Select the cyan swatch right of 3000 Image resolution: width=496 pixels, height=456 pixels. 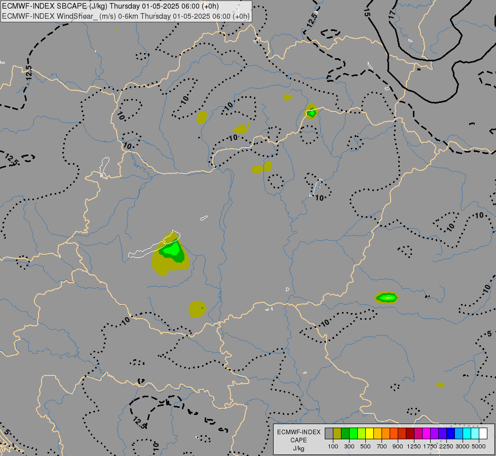[x=467, y=433]
